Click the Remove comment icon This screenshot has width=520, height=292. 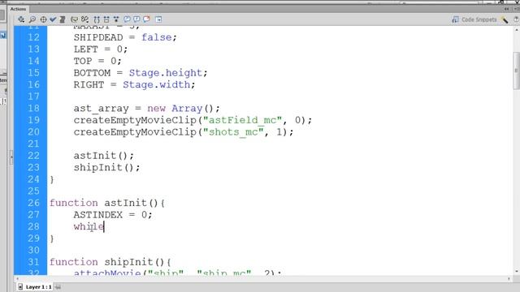[146, 19]
